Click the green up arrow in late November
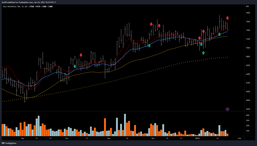The height and width of the screenshot is (146, 257). pos(149,45)
